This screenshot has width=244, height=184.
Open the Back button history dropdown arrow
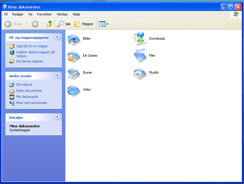tap(26, 24)
